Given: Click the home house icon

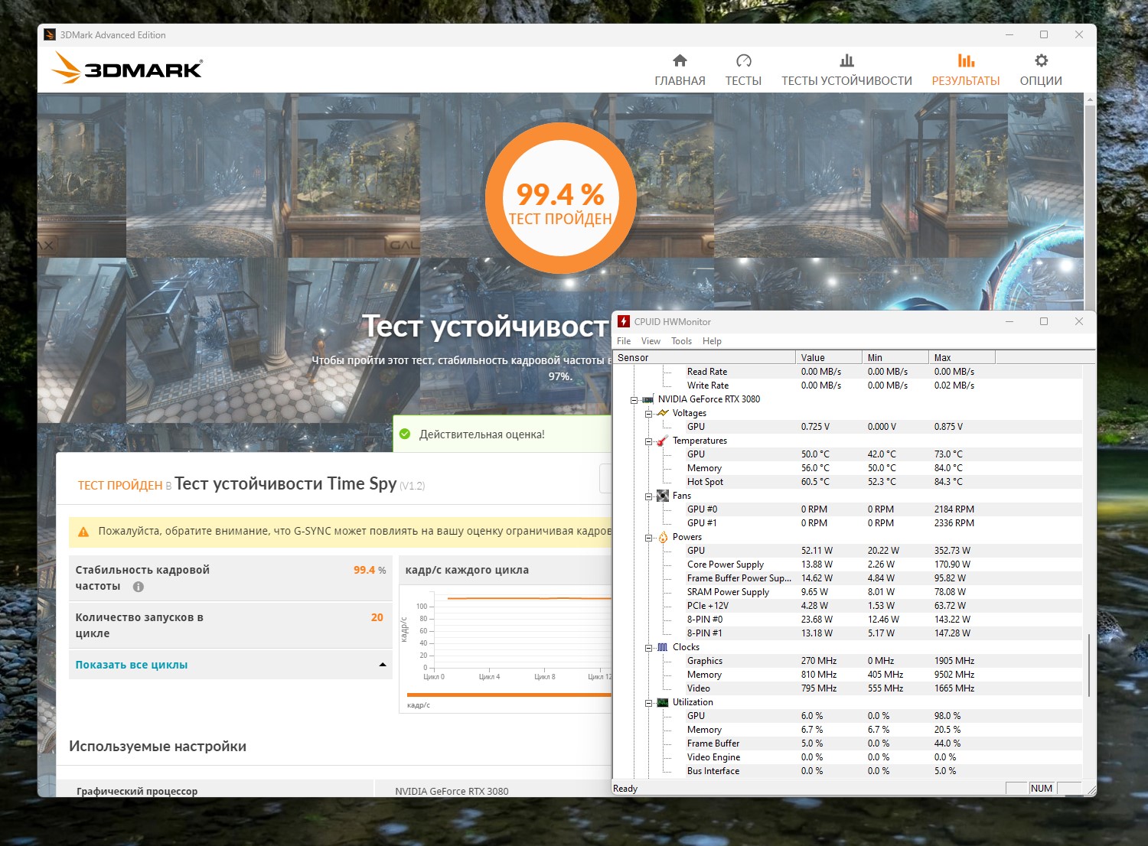Looking at the screenshot, I should 680,60.
